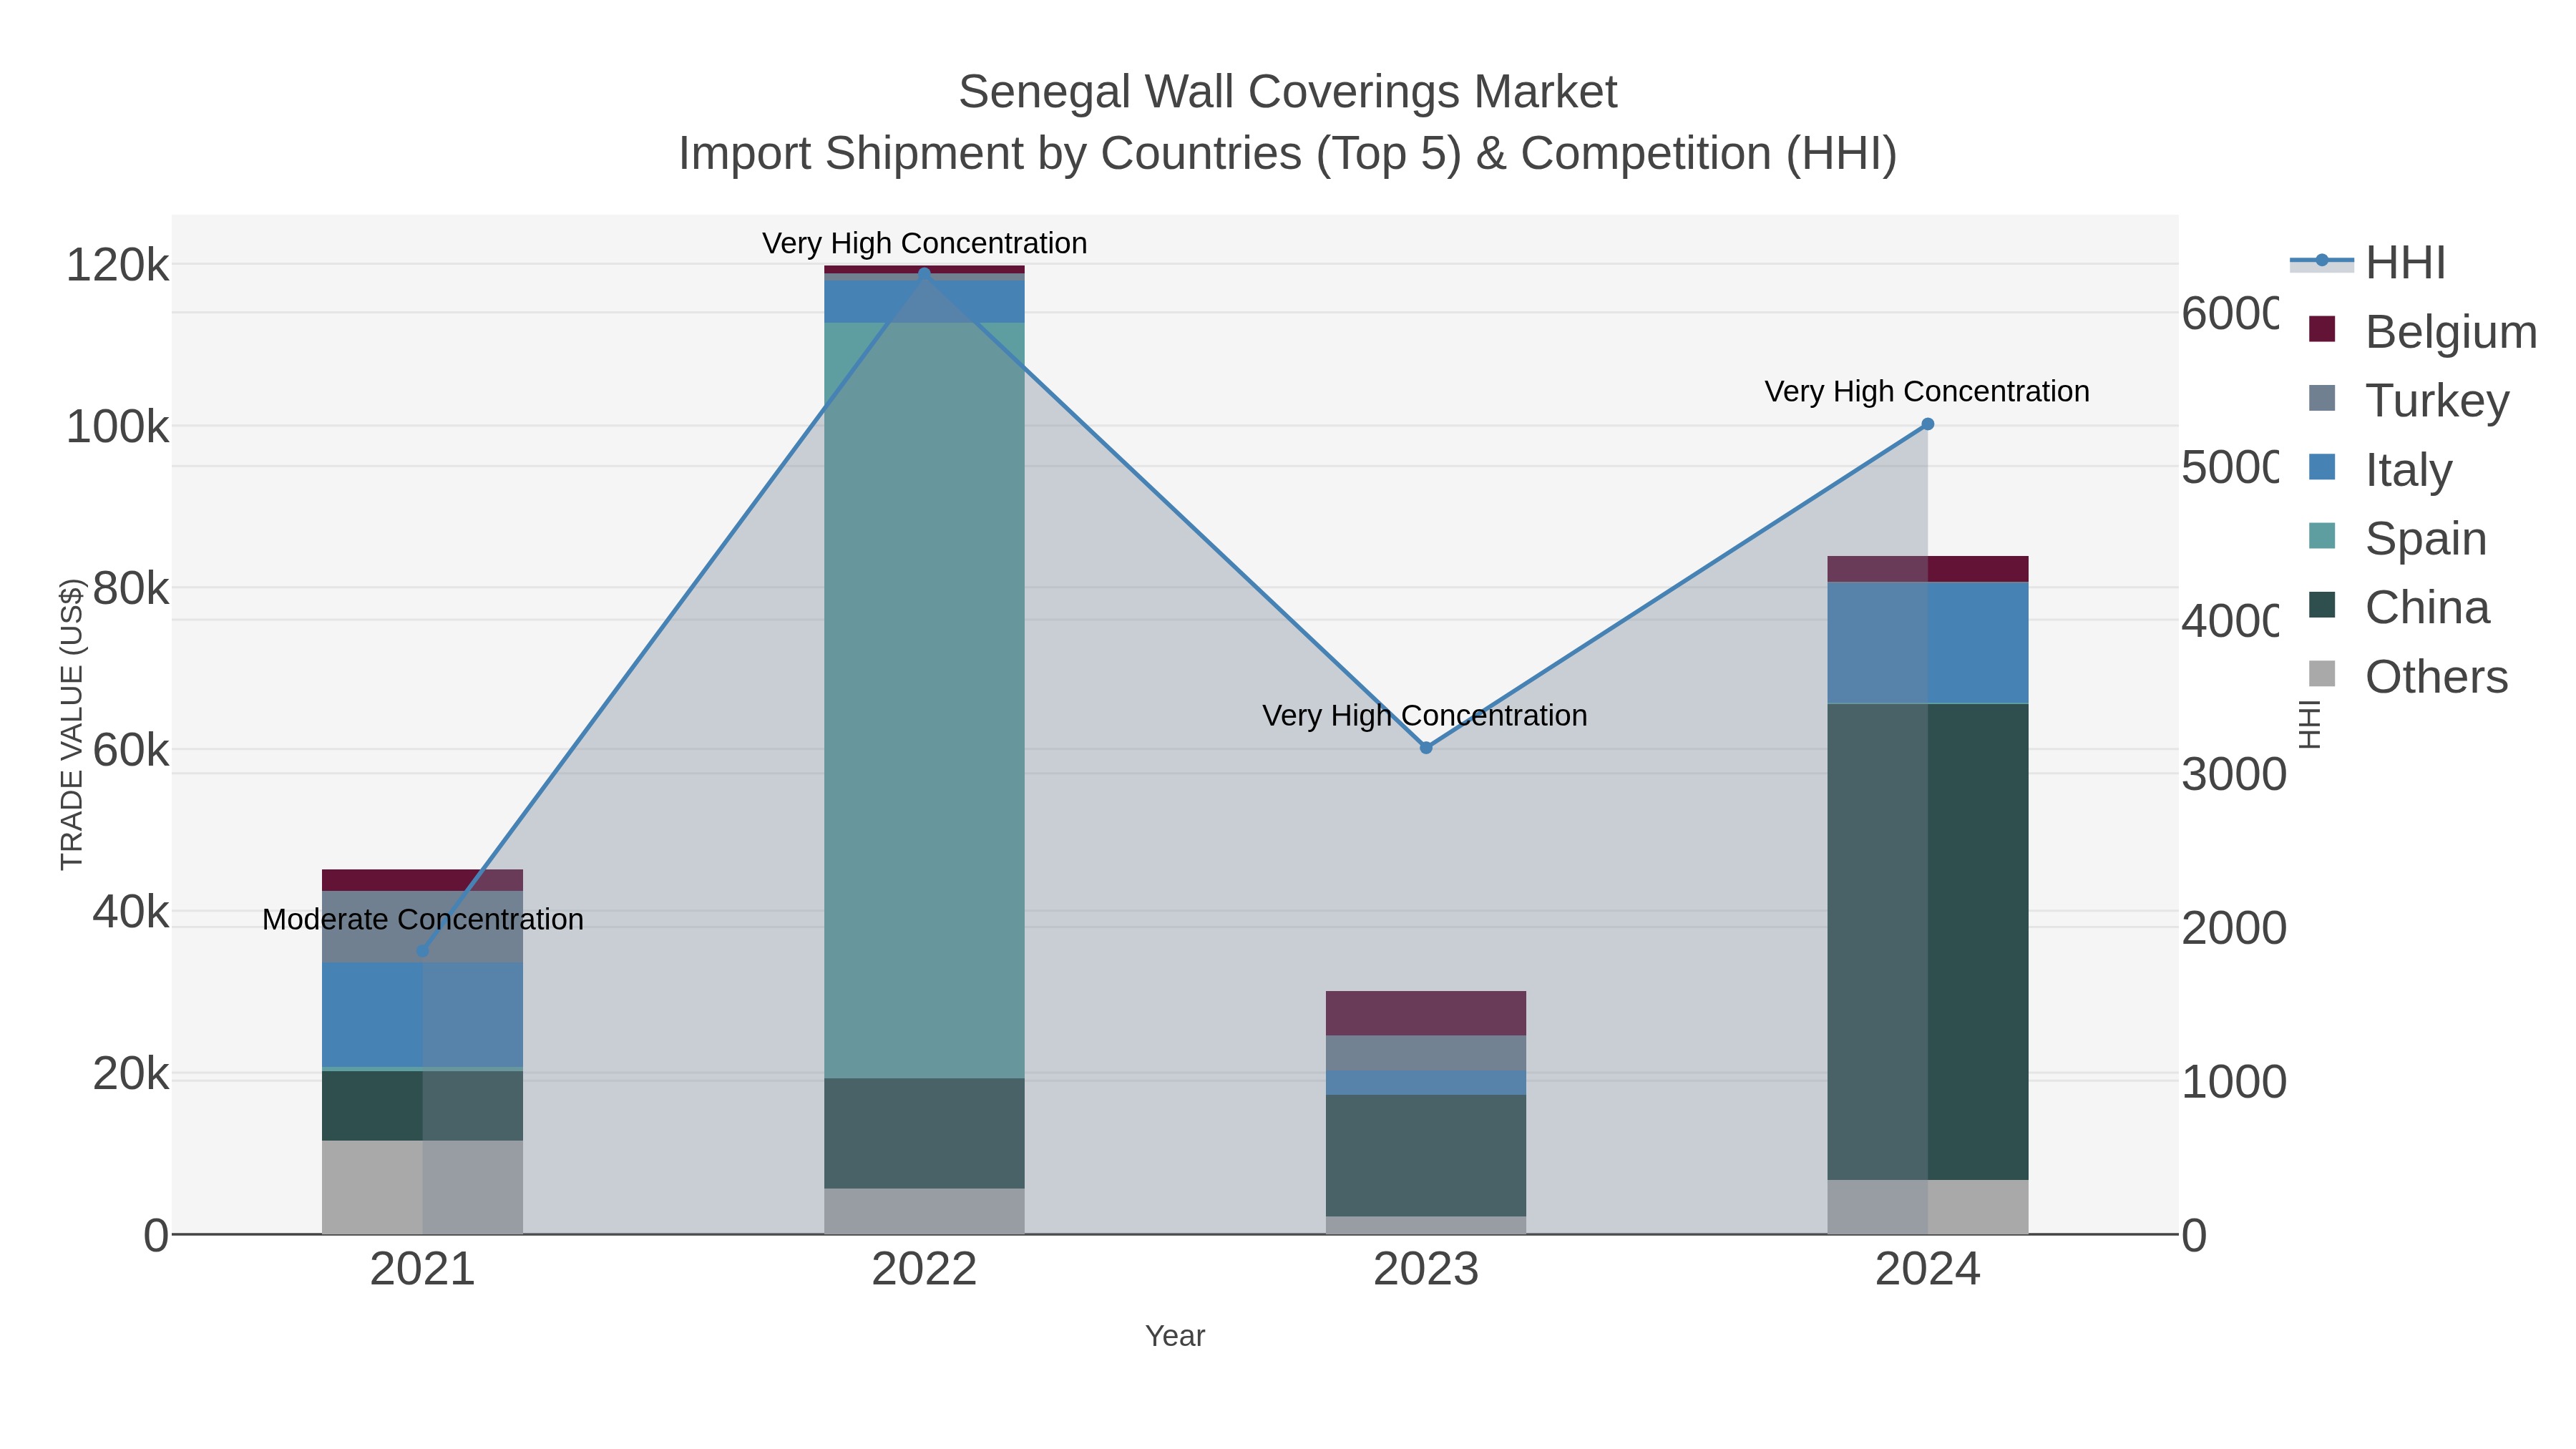Screen dimensions: 2576x1449
Task: Click the 'Year' x-axis title
Action: click(x=1175, y=1336)
